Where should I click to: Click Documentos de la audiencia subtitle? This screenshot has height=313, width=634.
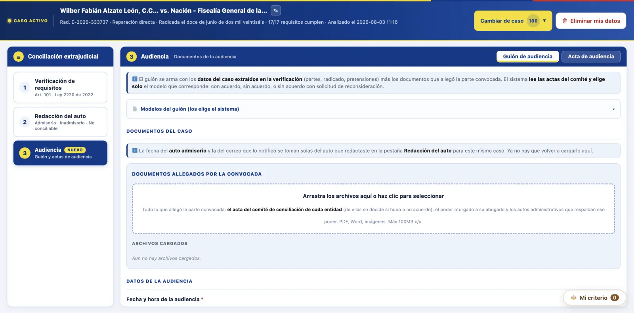(x=205, y=57)
